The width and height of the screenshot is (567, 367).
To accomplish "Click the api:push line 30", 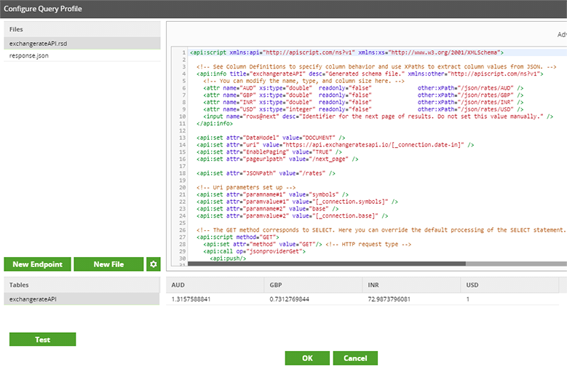I will (x=228, y=259).
